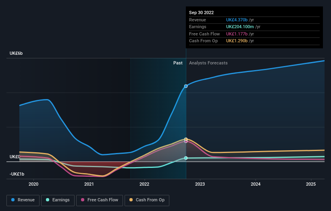Select the 2020 x-axis label
Viewport: 331px width, 211px height.
tap(33, 184)
